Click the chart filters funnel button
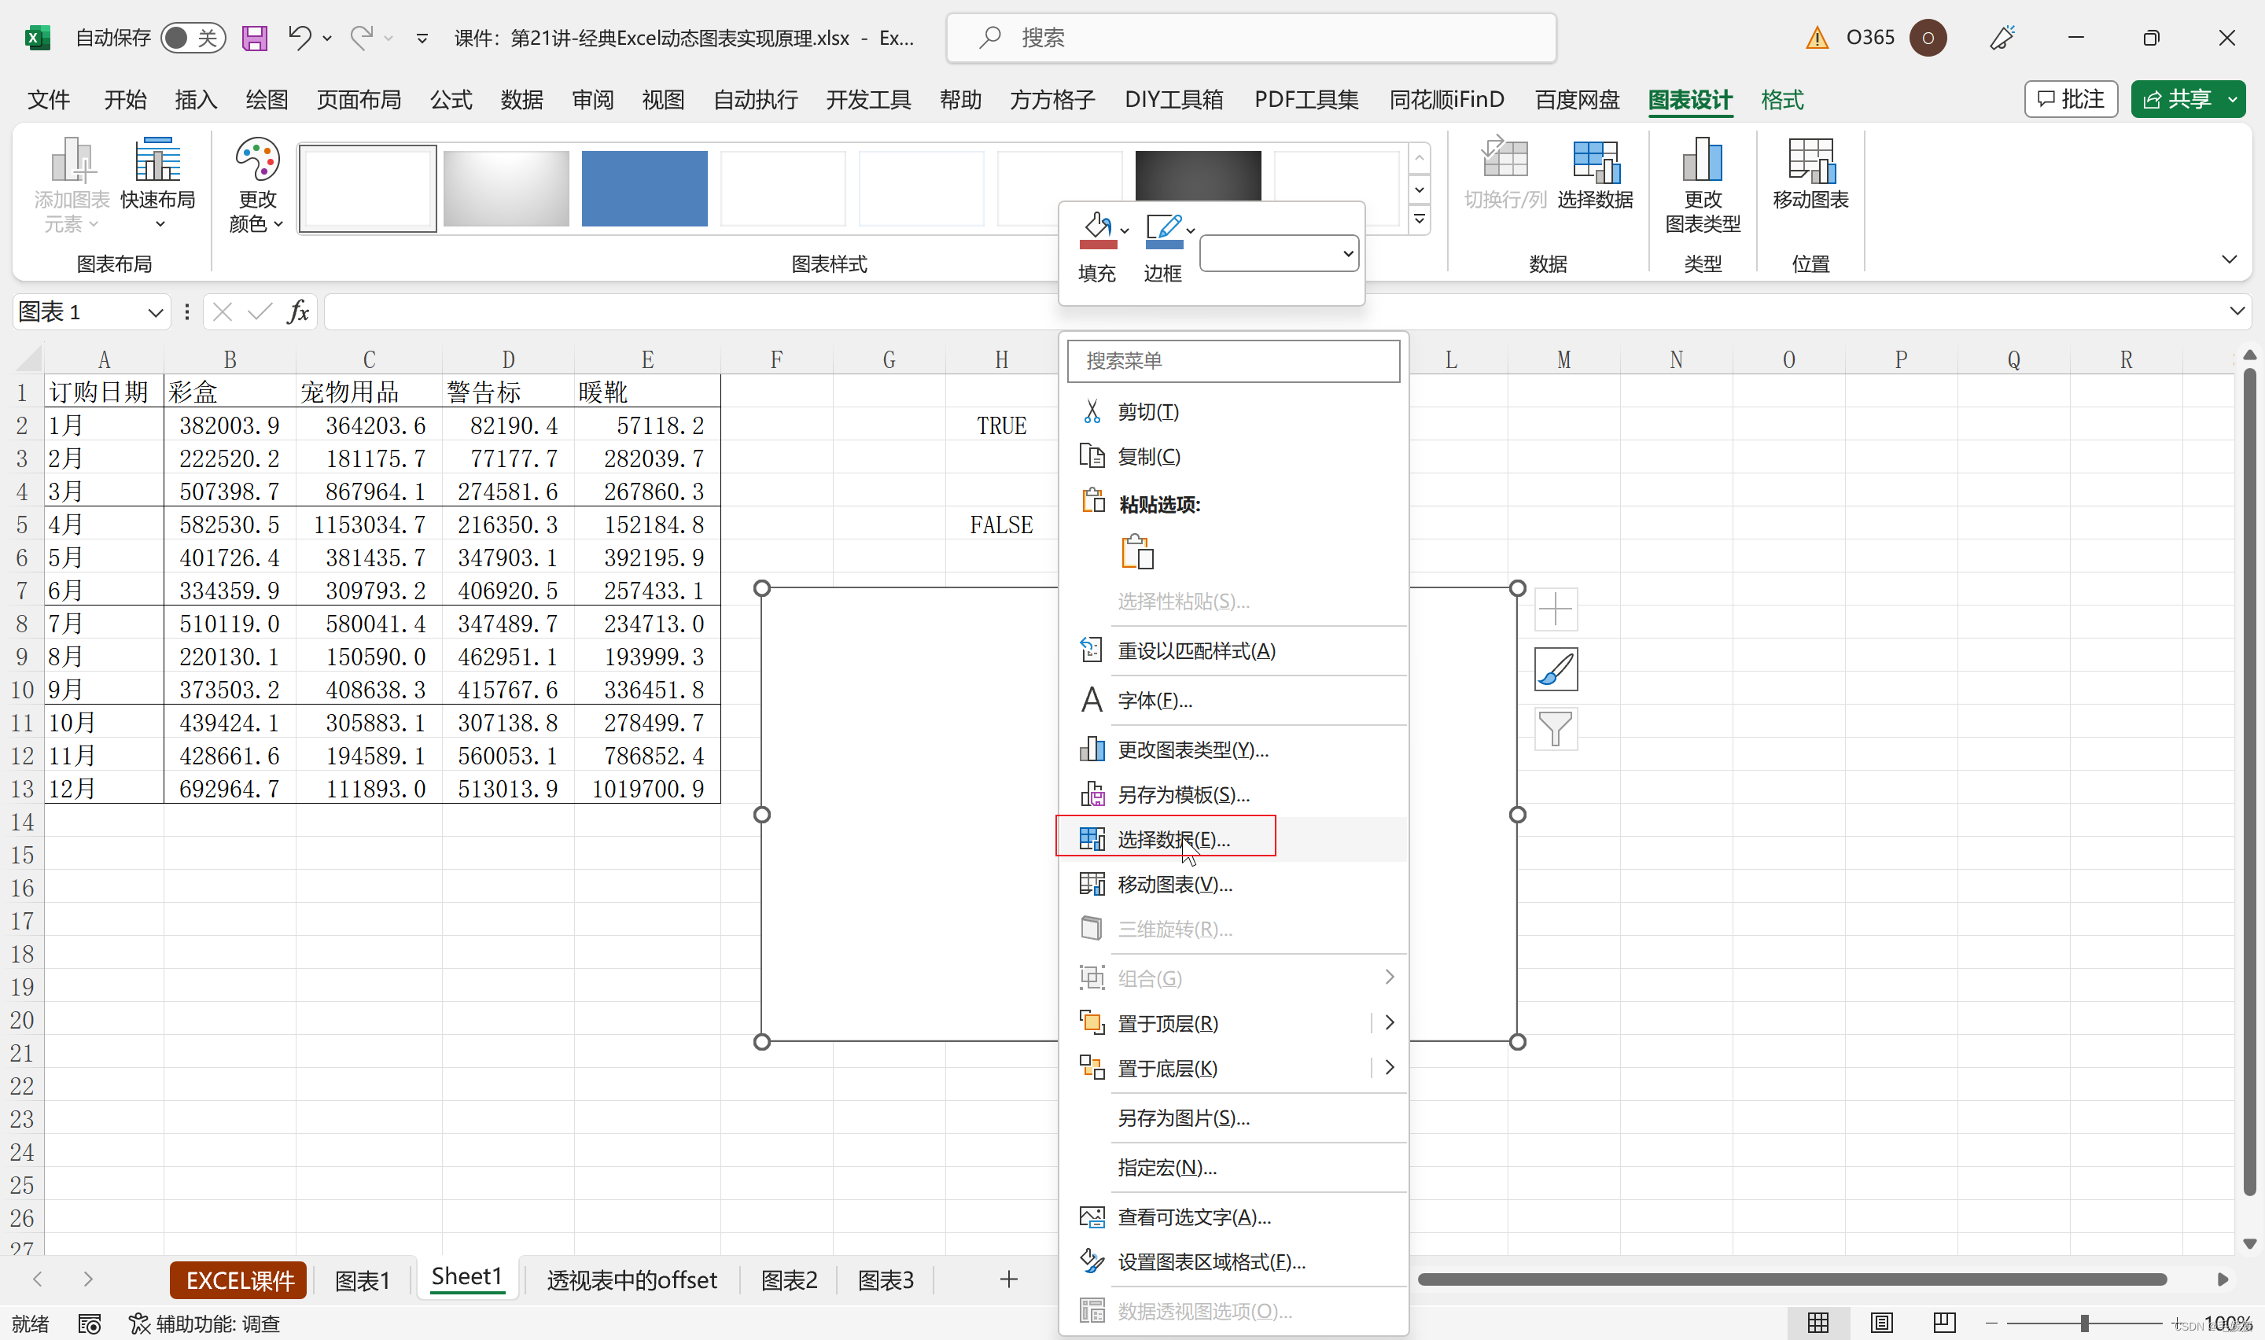The width and height of the screenshot is (2265, 1340). (1556, 729)
